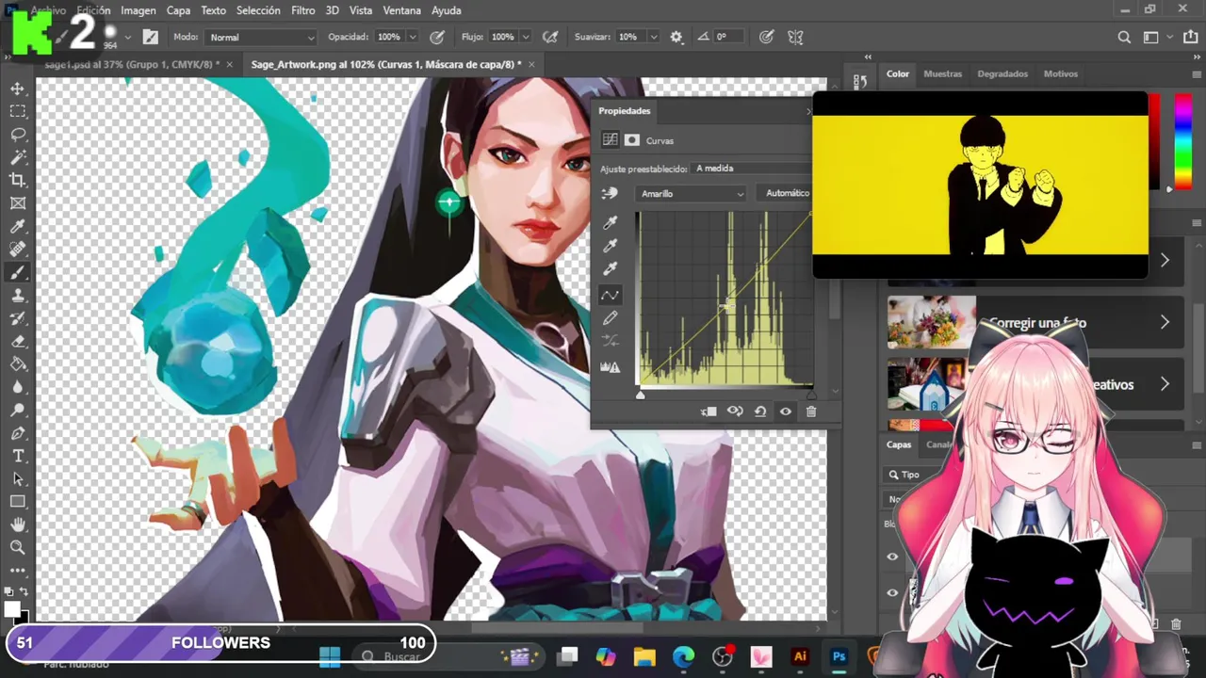Click the color hue strip in Color panel
The width and height of the screenshot is (1206, 678).
pos(1183,141)
